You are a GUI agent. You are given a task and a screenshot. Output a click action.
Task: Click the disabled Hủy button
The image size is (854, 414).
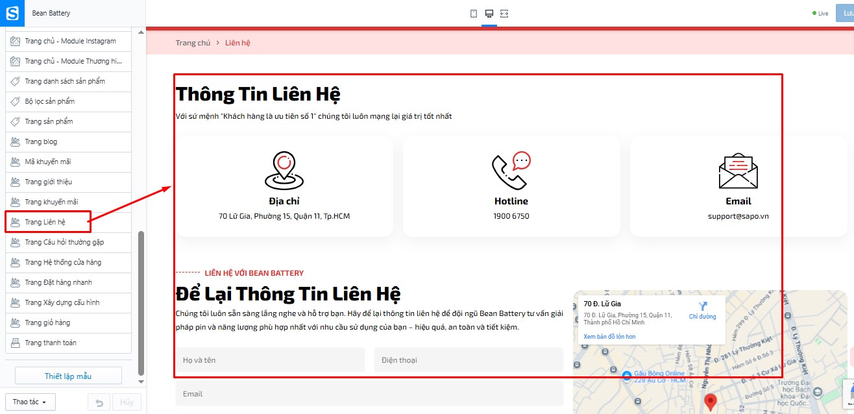127,402
